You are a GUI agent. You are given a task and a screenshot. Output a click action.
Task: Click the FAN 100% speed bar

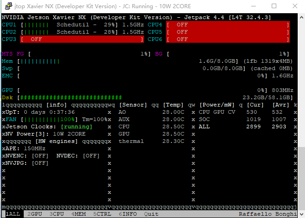point(49,119)
